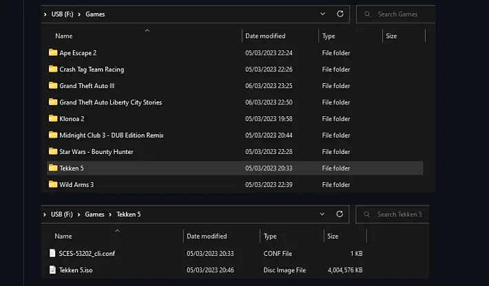Click date '05/03/2023 22:24' for Ape Escape 2

click(x=269, y=53)
